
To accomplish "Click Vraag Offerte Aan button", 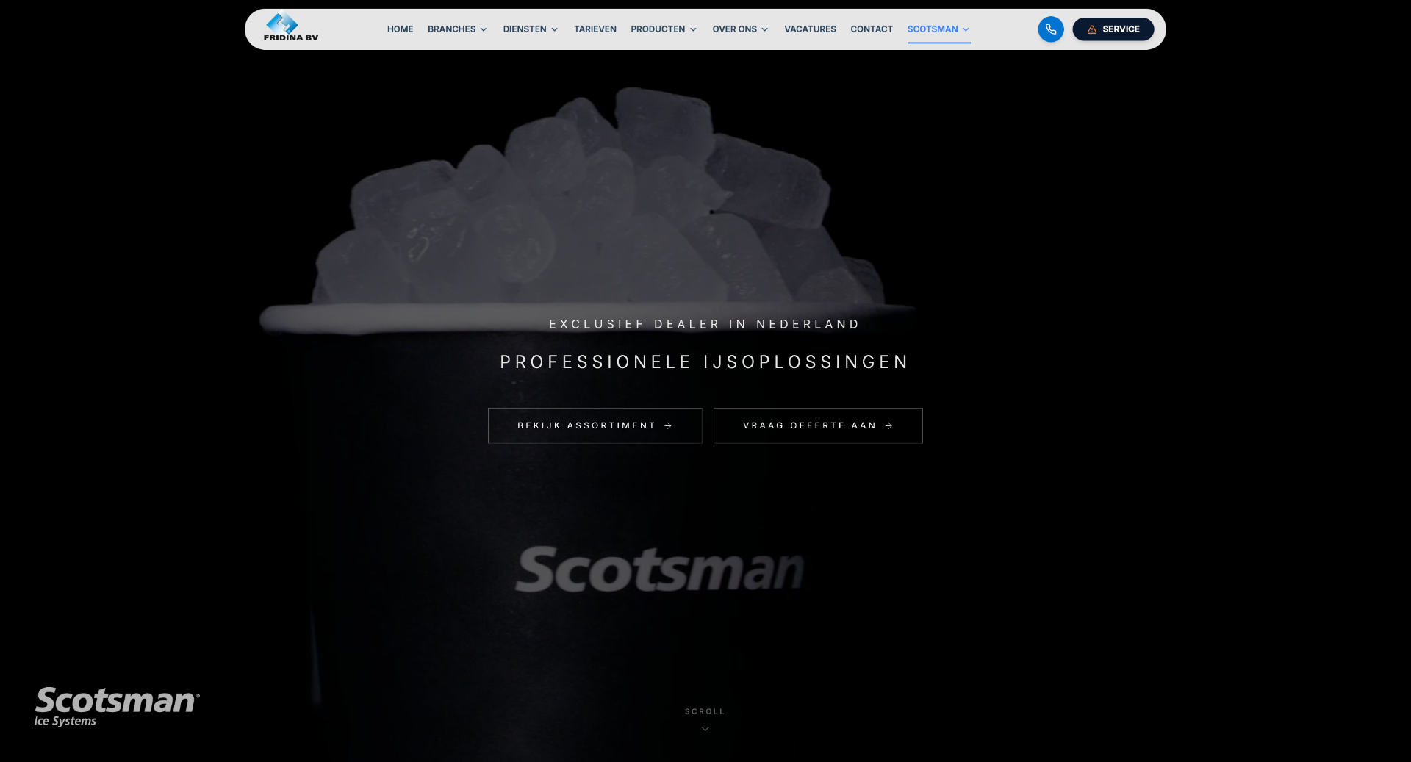I will pyautogui.click(x=818, y=425).
